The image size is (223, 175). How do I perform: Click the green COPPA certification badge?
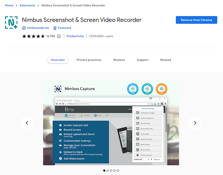point(147,89)
